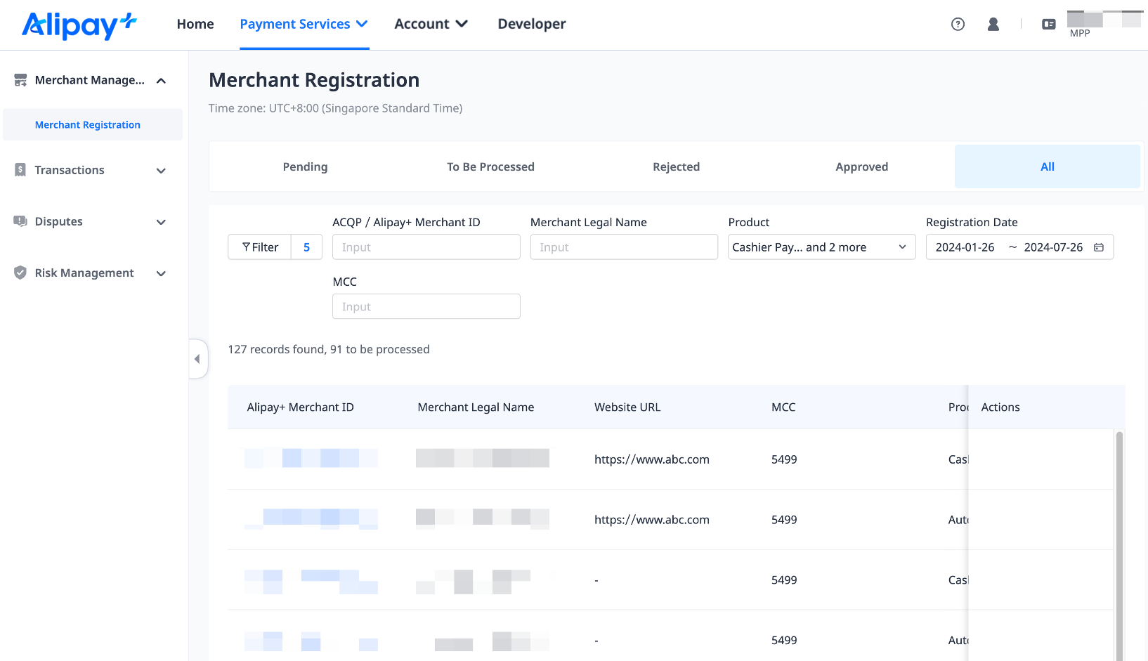Open the help question mark icon
The width and height of the screenshot is (1148, 661).
coord(958,24)
